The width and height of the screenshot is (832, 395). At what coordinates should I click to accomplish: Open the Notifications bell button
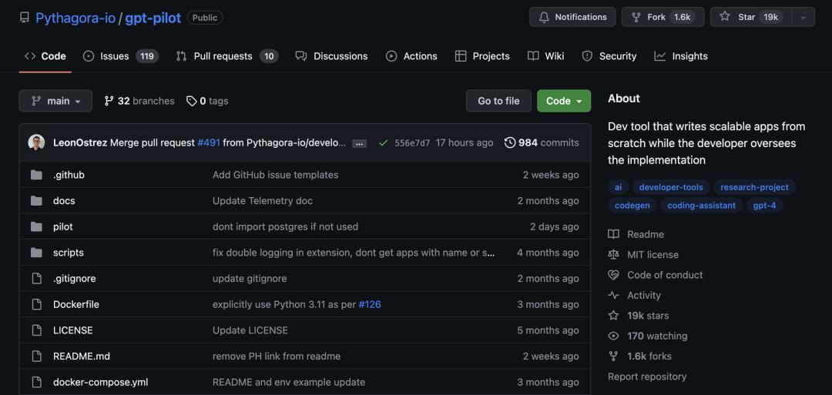[x=572, y=17]
